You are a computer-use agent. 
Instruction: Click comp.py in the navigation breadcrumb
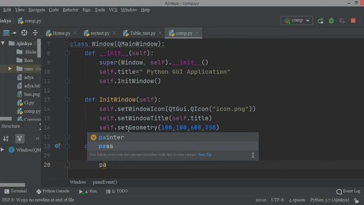tap(30, 21)
